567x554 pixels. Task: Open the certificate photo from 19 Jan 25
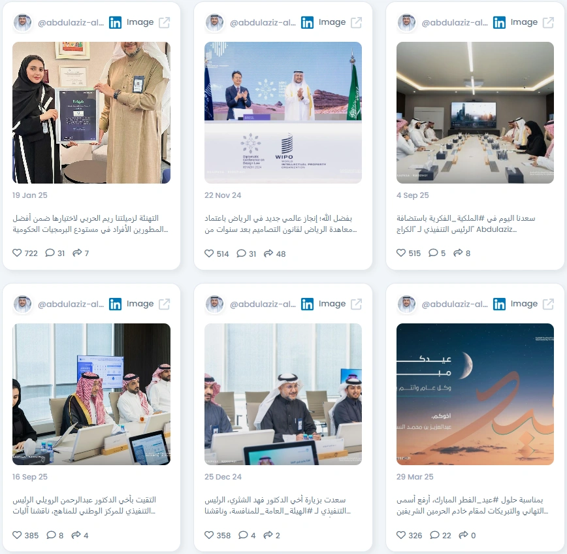coord(91,112)
